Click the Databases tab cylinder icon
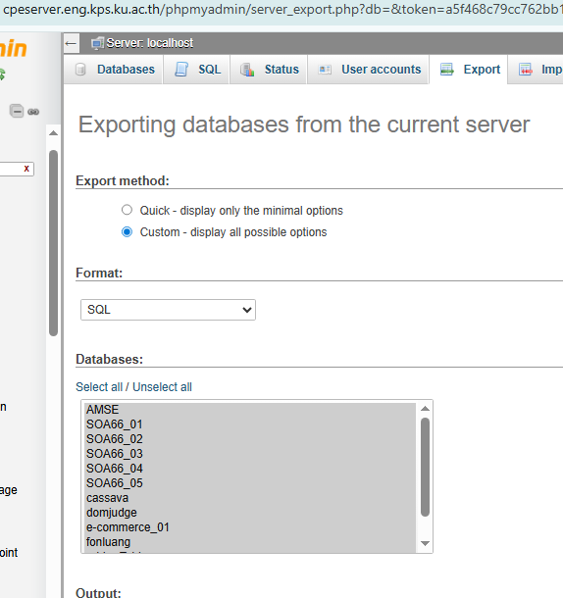563x598 pixels. [80, 70]
